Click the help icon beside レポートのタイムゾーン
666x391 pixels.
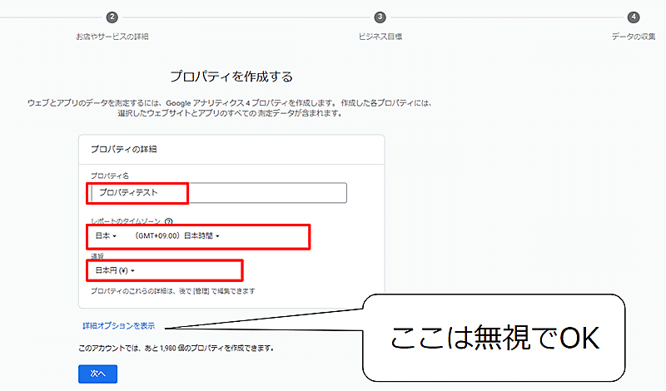coord(169,222)
